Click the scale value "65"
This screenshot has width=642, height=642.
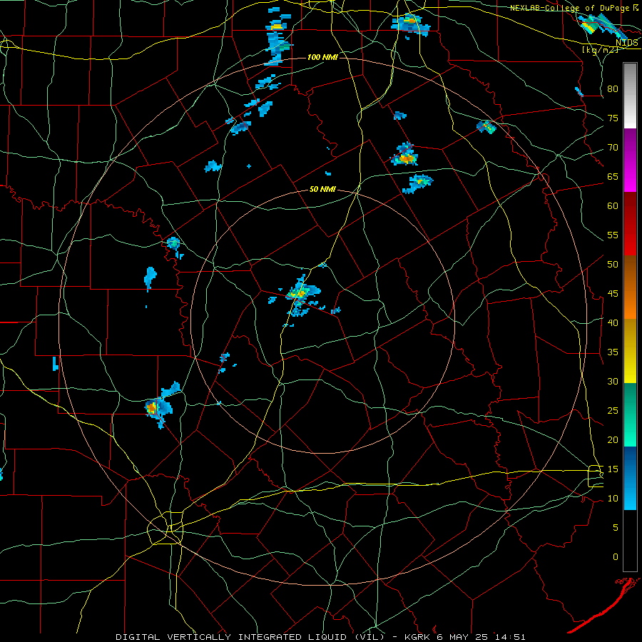click(x=613, y=176)
